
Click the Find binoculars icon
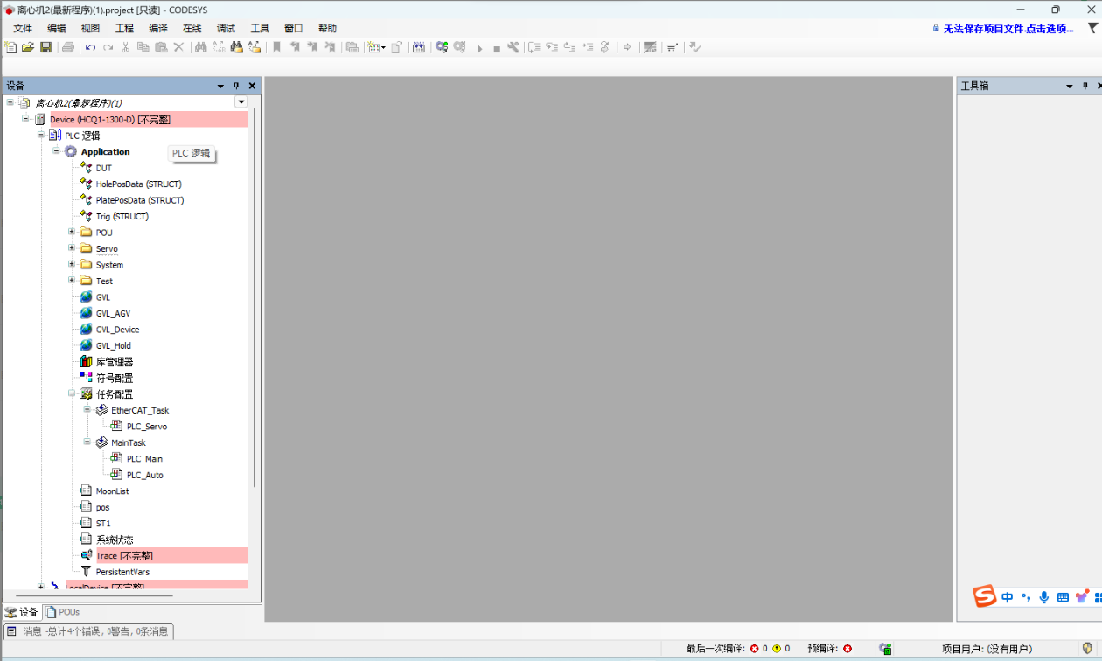pos(200,47)
